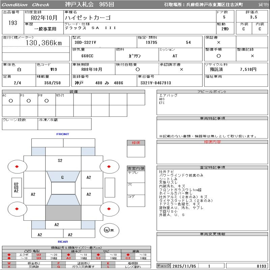This screenshot has width=270, height=270.
Task: Select the W19 color code cell
Action: (x=53, y=70)
